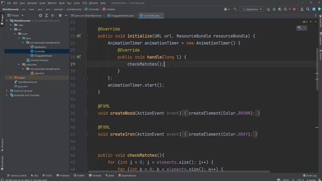Expand Scratches and Consoles node
Screen dimensions: 322x181
point(7,95)
